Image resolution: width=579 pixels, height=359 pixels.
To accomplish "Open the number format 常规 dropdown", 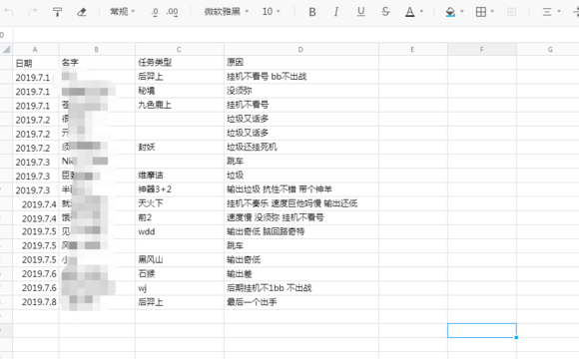I will coord(122,12).
